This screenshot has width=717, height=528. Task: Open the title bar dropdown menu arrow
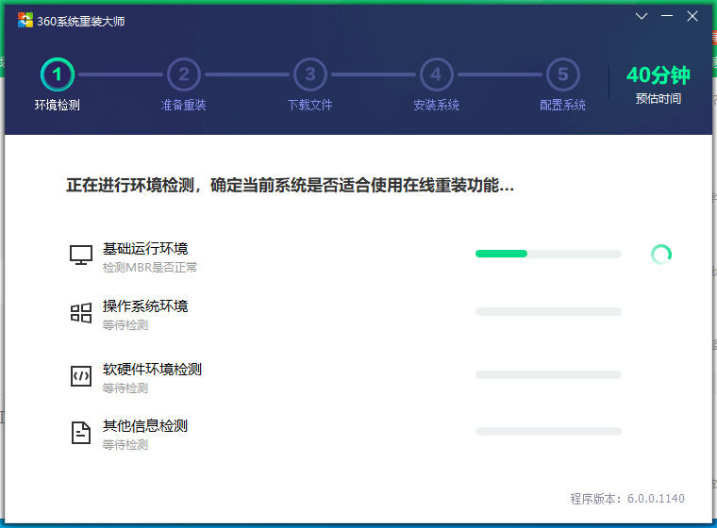click(642, 17)
